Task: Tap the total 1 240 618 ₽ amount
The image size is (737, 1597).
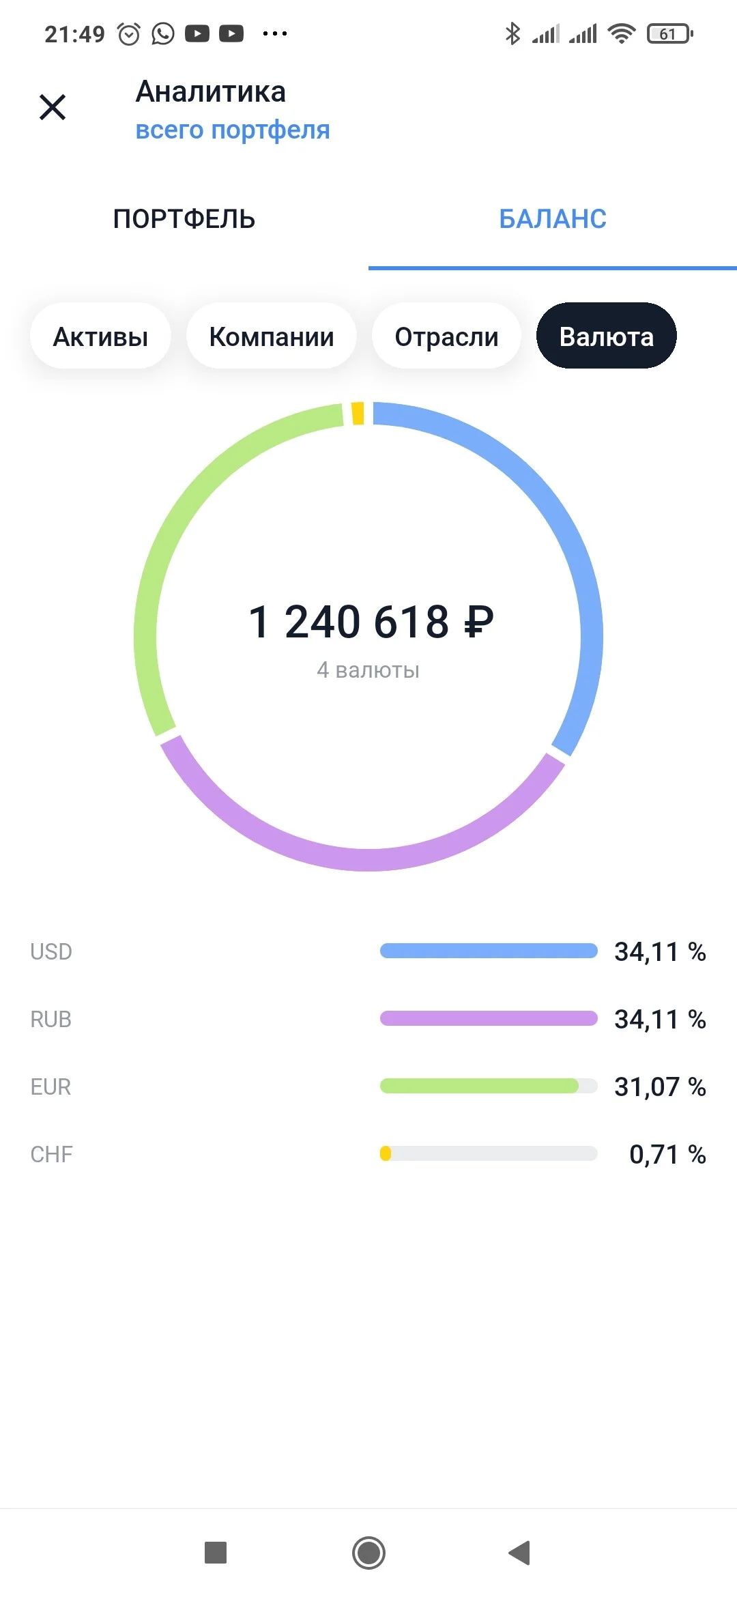Action: (371, 622)
